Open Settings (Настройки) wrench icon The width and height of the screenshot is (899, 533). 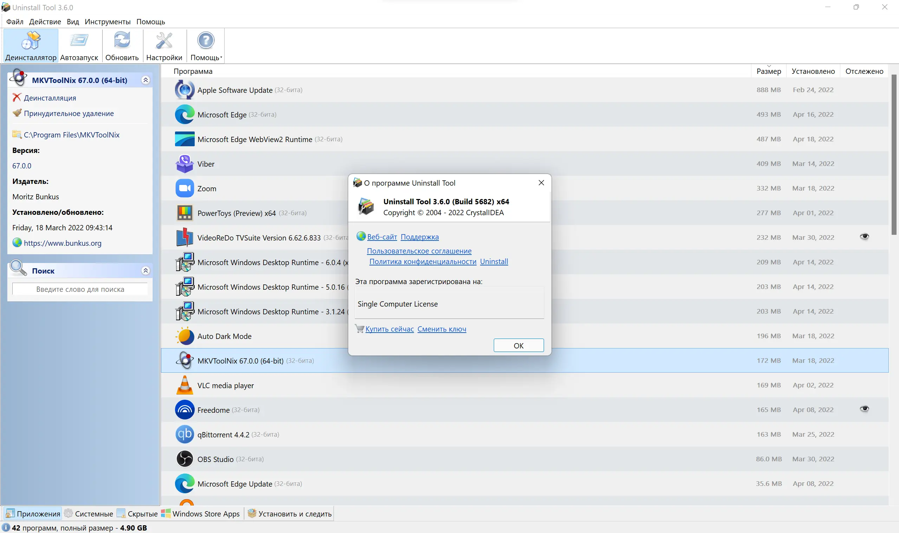pyautogui.click(x=164, y=40)
